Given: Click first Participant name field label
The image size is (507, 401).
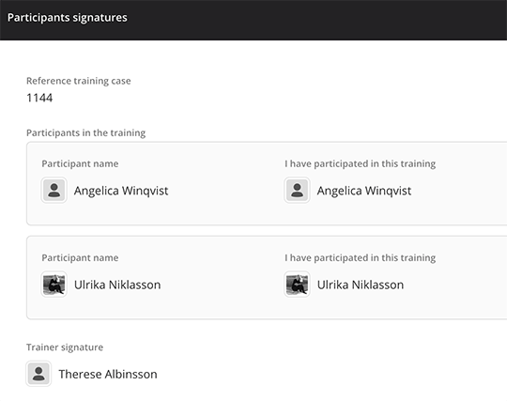Looking at the screenshot, I should point(80,163).
